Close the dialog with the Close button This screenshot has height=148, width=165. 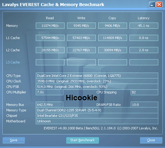(151, 140)
